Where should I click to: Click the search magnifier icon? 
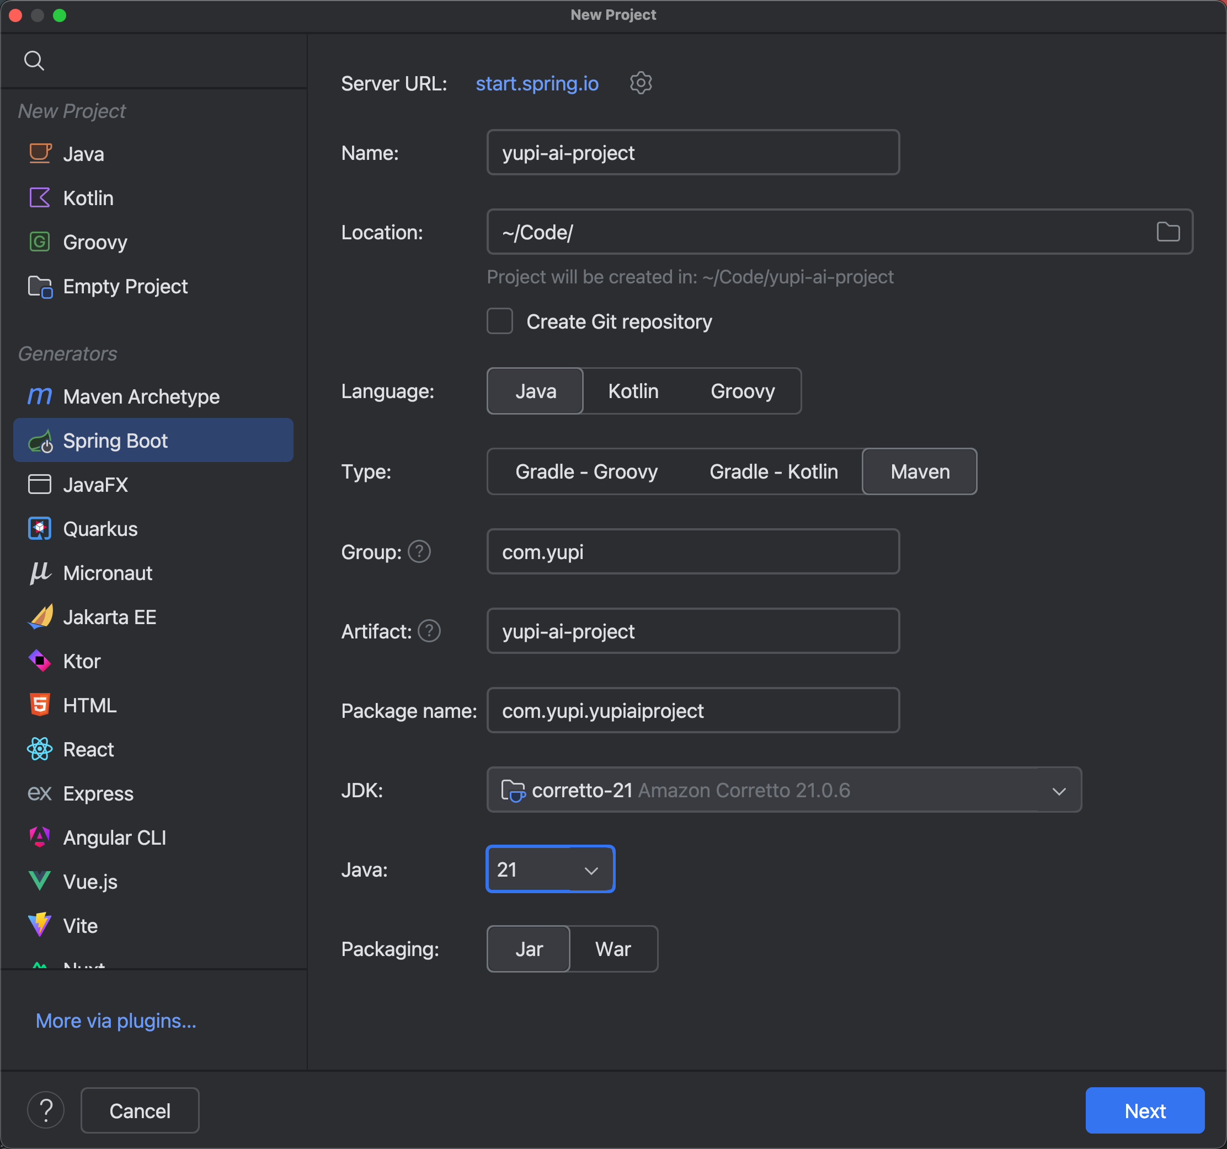[x=33, y=61]
